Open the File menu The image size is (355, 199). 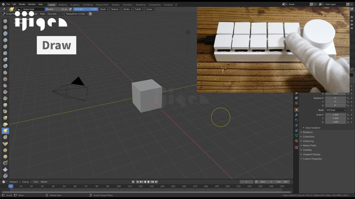[x=8, y=4]
